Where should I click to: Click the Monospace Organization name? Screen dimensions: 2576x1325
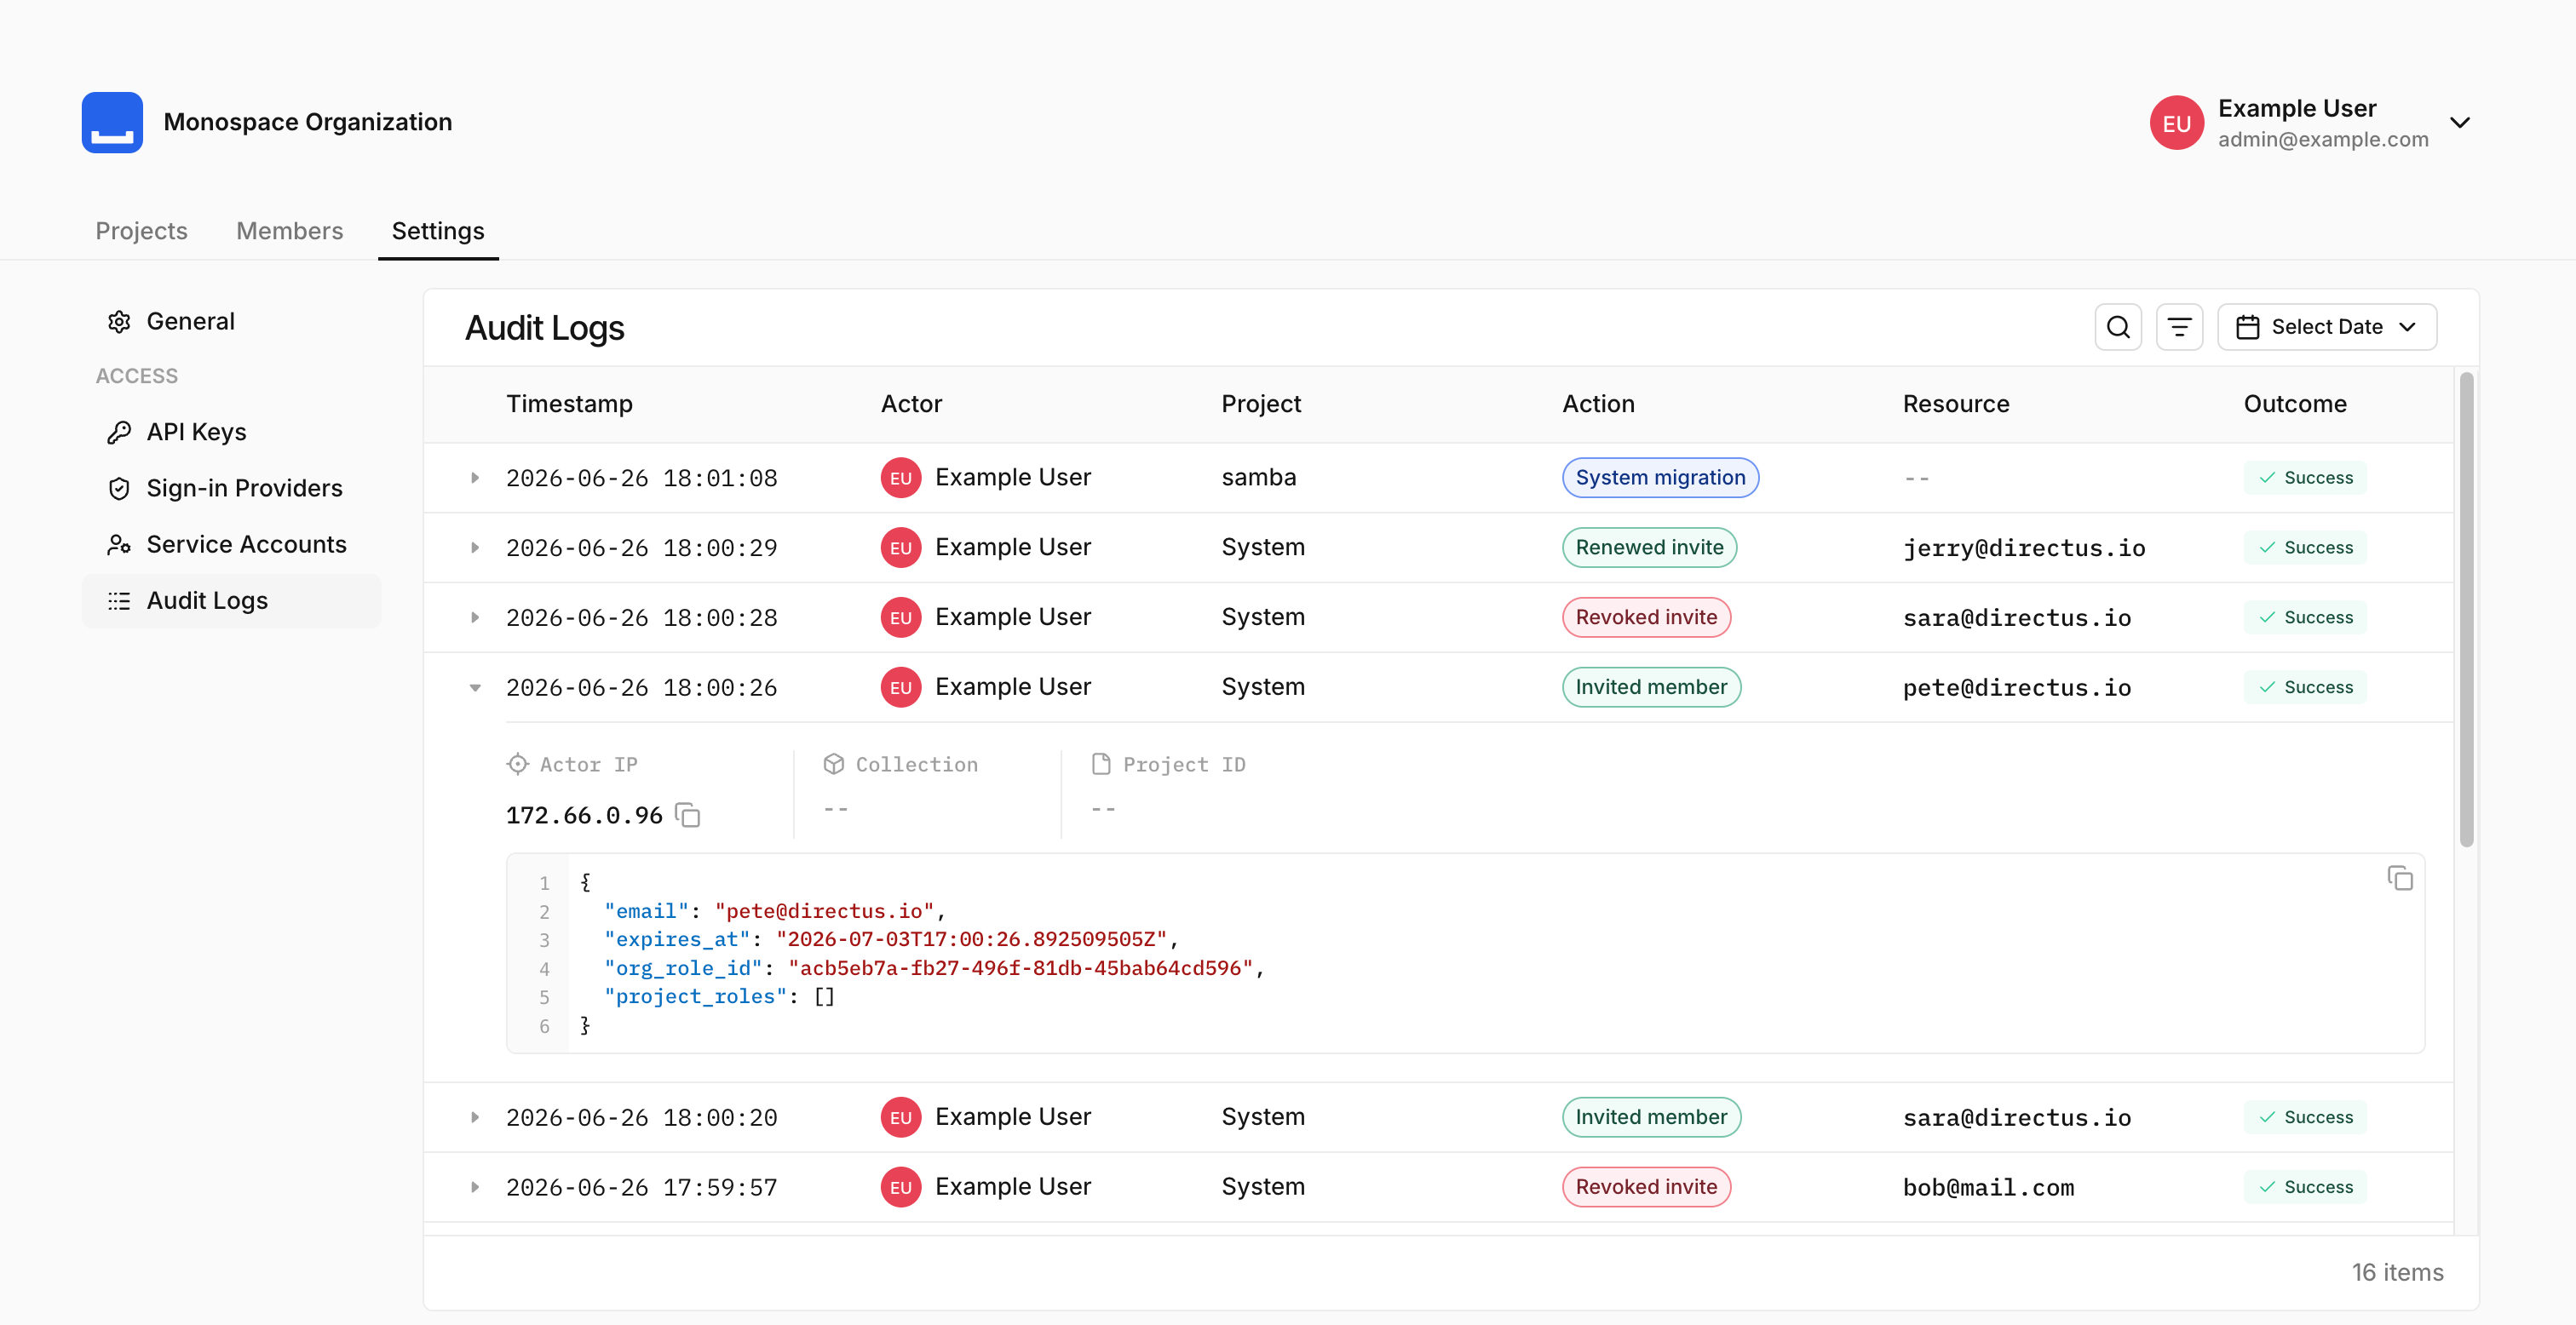(307, 122)
